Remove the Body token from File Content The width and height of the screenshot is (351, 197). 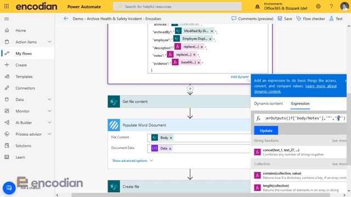tap(171, 138)
